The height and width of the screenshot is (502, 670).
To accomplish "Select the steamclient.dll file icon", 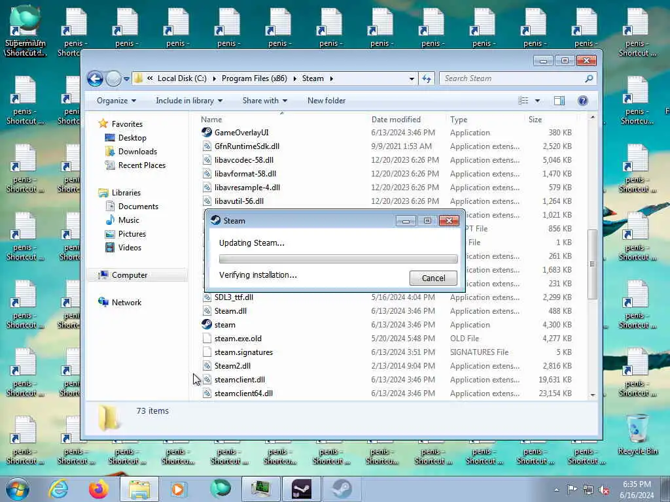I will pos(207,380).
